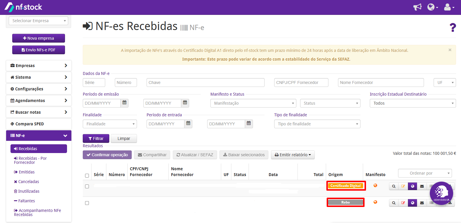Check the Certificado Digital row checkbox
461x223 pixels.
pos(87,186)
